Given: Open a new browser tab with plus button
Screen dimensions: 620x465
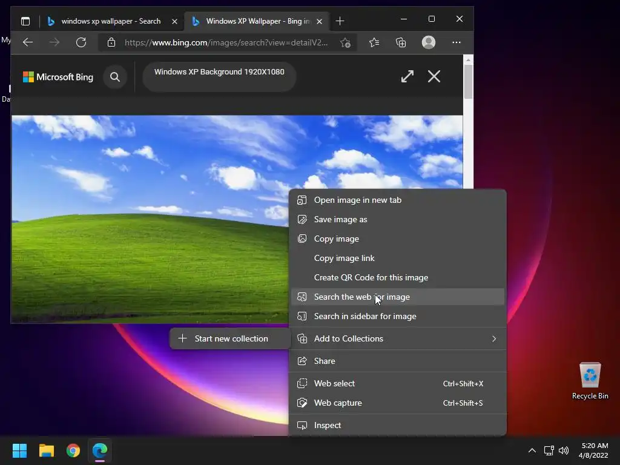Looking at the screenshot, I should 340,21.
